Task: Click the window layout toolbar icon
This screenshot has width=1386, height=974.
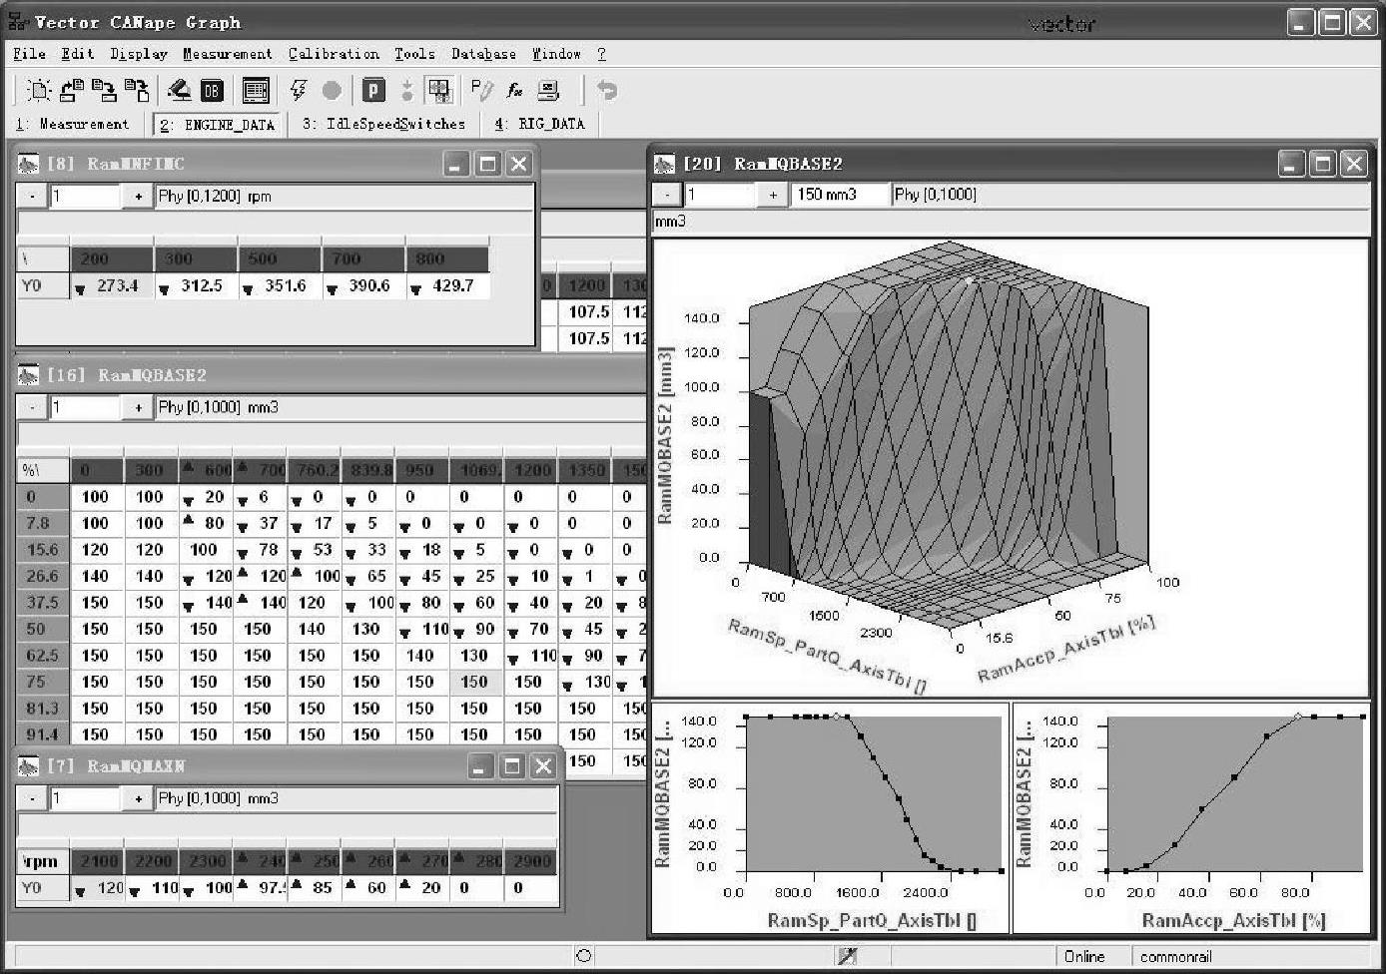Action: [256, 91]
